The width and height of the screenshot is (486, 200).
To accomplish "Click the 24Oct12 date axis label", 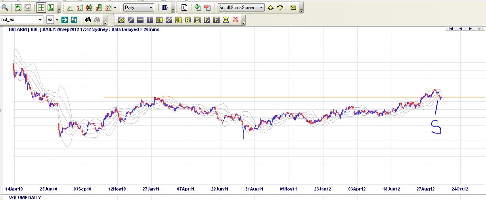I will 460,189.
